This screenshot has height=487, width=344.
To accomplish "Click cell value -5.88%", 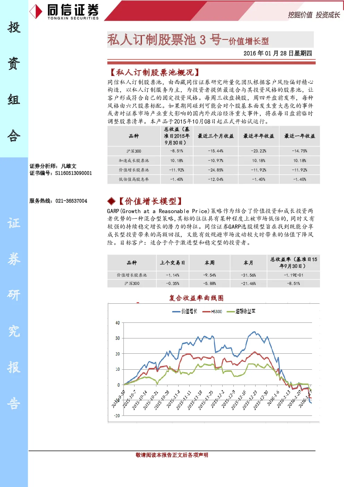I will coord(209,283).
